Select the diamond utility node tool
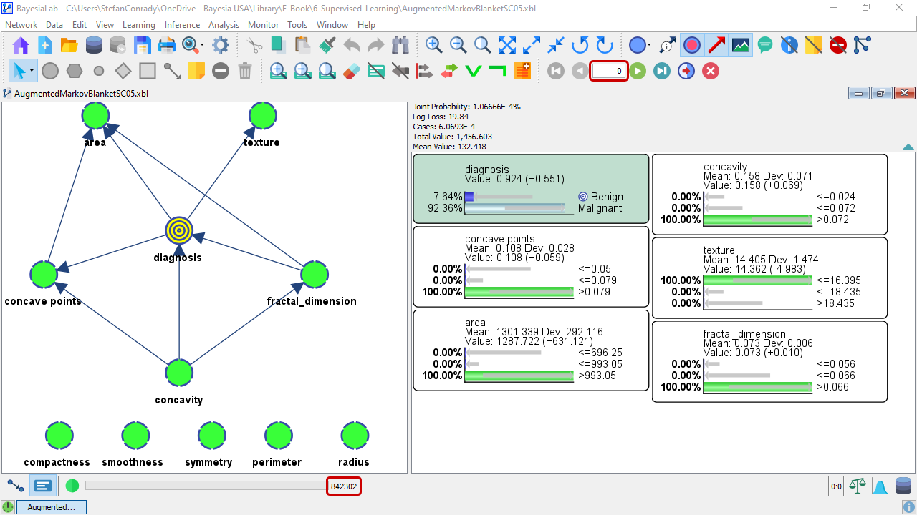The width and height of the screenshot is (917, 515). pos(123,71)
